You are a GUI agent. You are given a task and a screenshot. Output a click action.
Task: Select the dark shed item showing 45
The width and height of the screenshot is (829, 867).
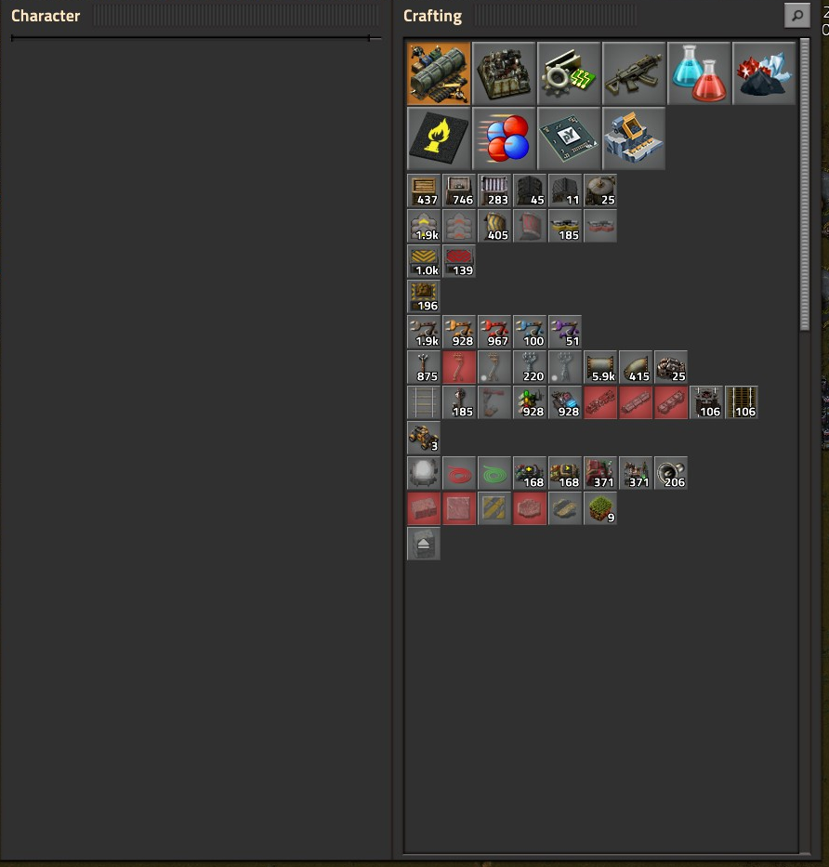tap(530, 190)
